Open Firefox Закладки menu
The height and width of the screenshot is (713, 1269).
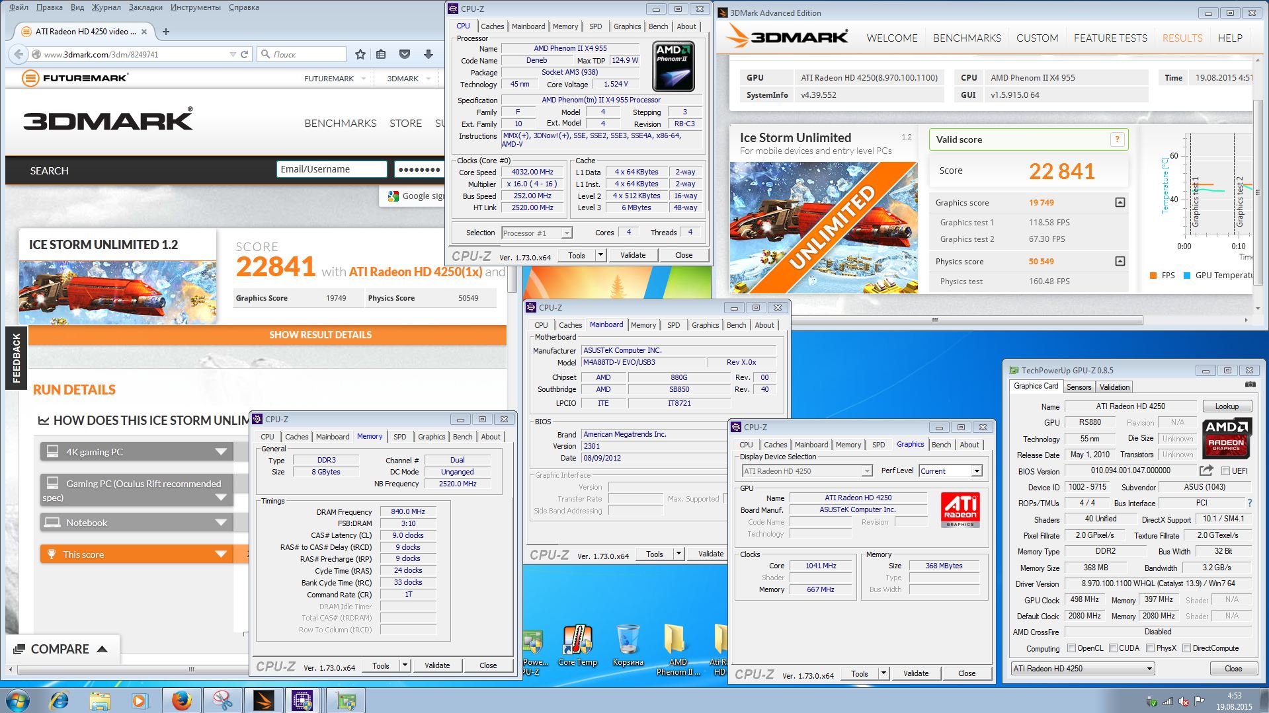point(145,7)
